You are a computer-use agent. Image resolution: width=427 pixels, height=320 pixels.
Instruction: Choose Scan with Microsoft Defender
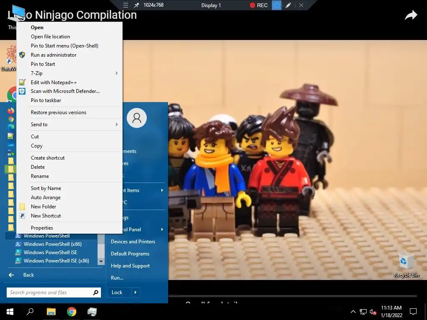coord(70,91)
